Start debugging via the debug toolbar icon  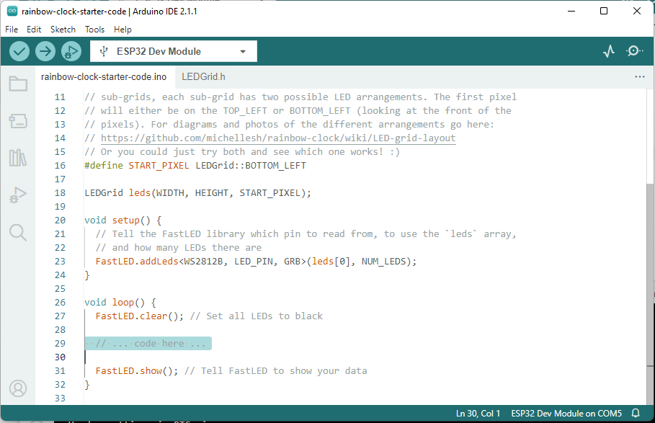71,51
